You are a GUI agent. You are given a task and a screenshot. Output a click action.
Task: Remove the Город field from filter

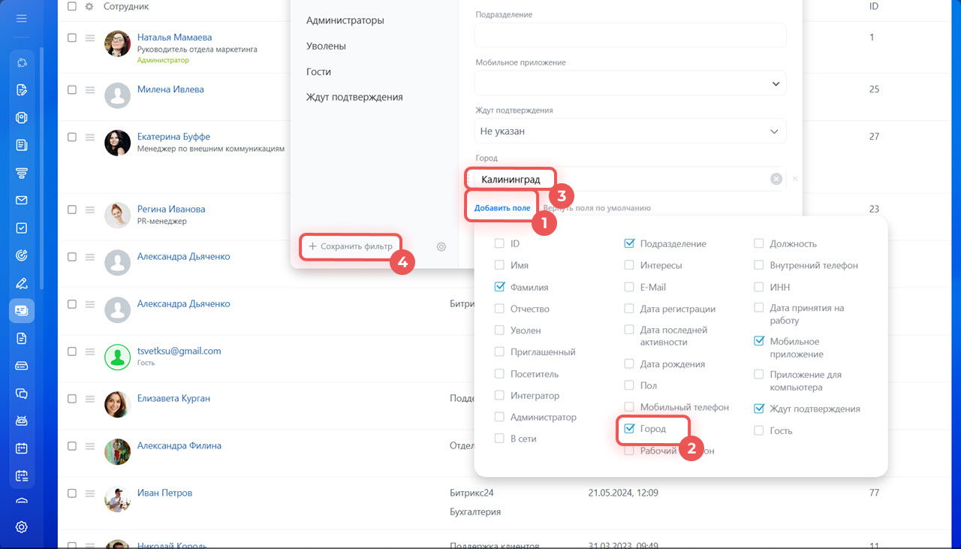[795, 179]
